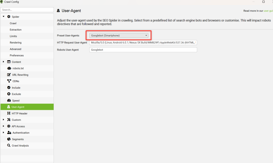Screen dimensions: 273x163
Task: Click the Segments pie chart icon
Action: pyautogui.click(x=9, y=139)
